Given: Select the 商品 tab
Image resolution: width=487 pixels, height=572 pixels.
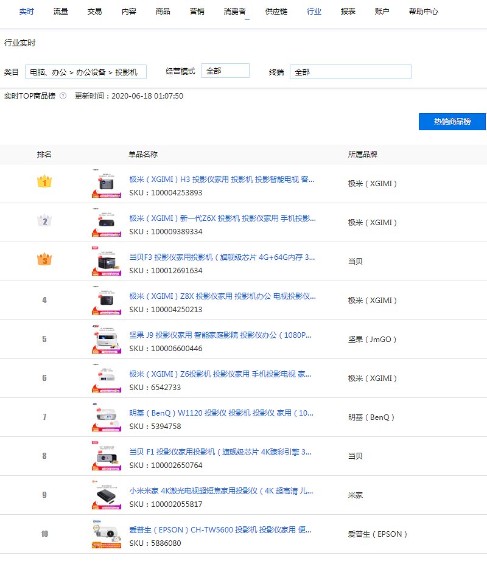Looking at the screenshot, I should pos(163,12).
